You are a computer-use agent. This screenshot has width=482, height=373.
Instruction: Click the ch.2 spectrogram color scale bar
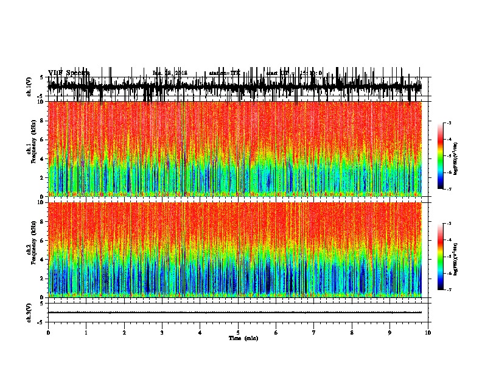(x=440, y=257)
